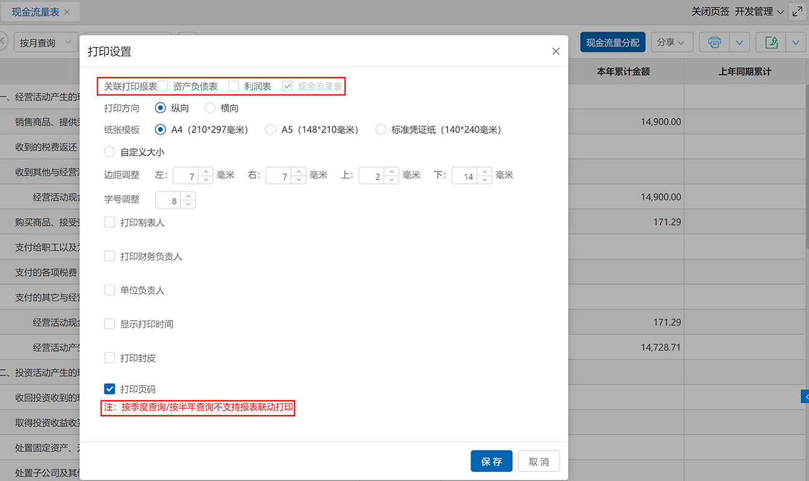Click 关闭页签 in top bar

[x=710, y=12]
